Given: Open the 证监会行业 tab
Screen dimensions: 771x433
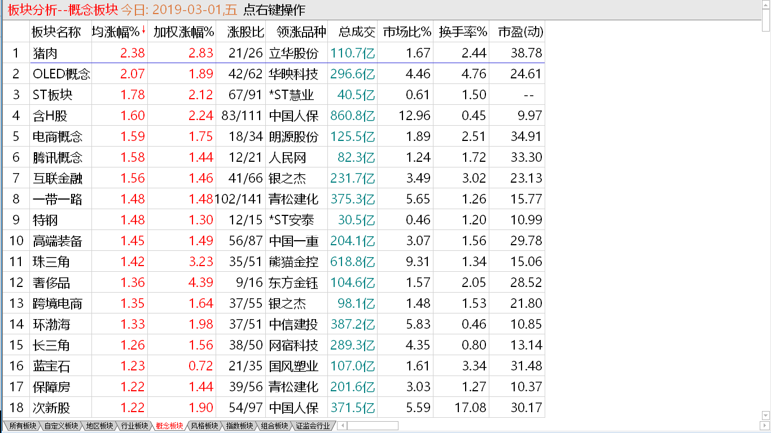Looking at the screenshot, I should (313, 426).
